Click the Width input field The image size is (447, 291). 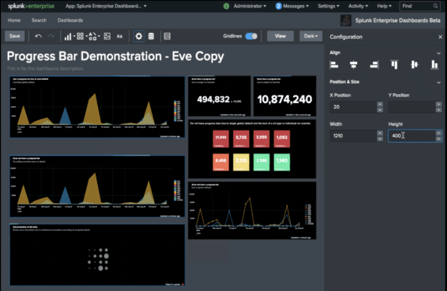[x=353, y=136]
